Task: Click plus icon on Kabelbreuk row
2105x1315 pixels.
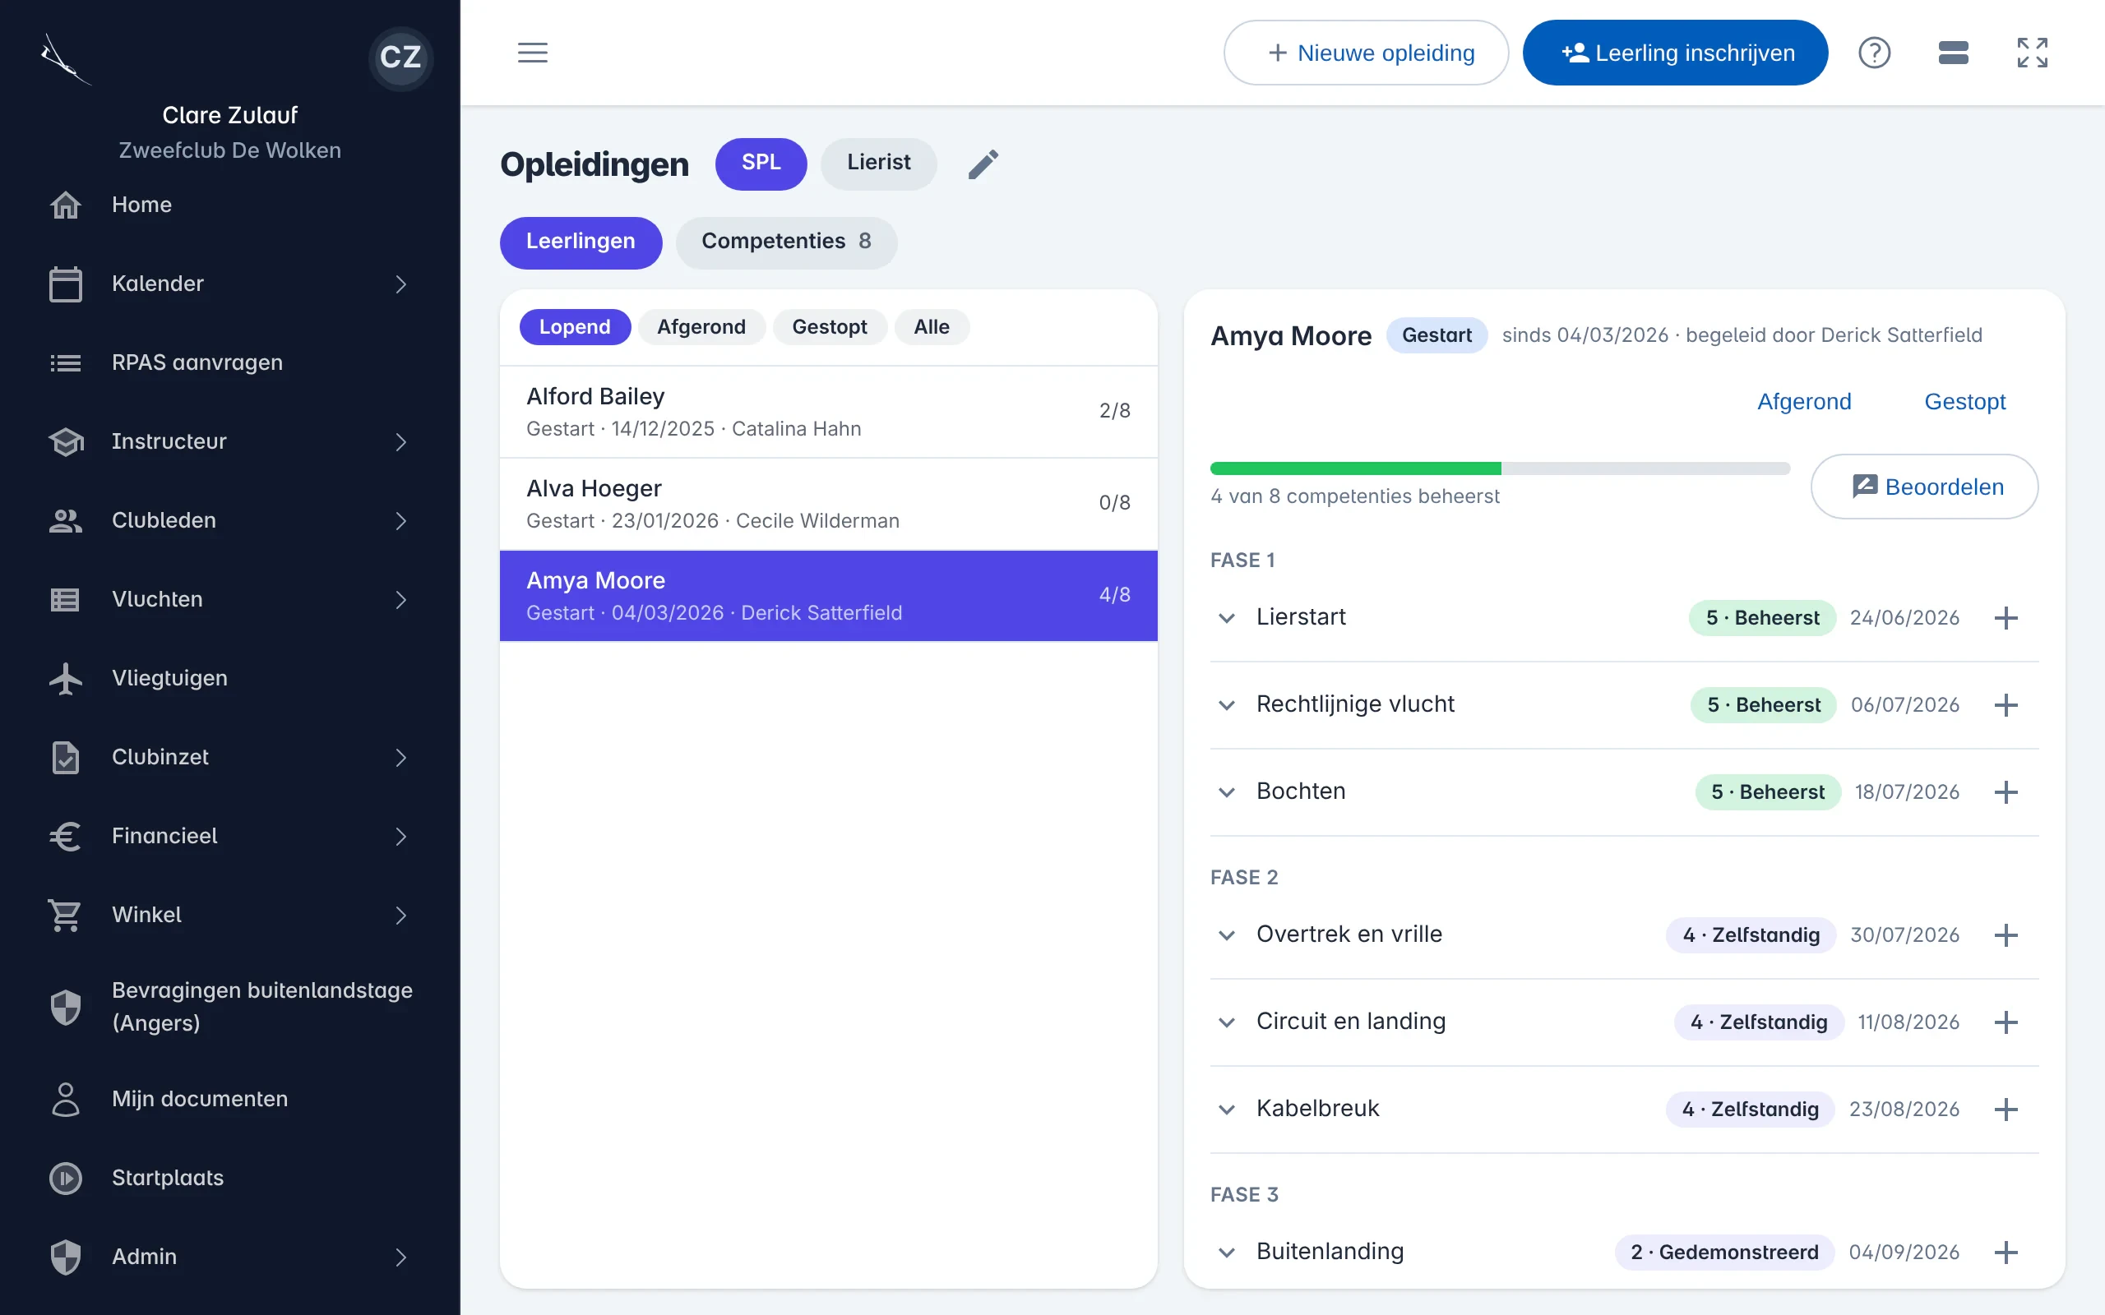Action: tap(2006, 1109)
